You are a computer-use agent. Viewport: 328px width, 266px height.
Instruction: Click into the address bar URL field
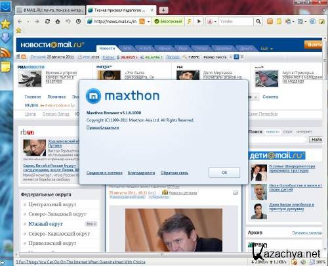click(x=115, y=22)
